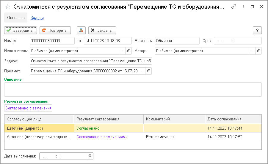Image resolution: width=268 pixels, height=164 pixels.
Task: Click the empty Срок field
Action: [238, 41]
